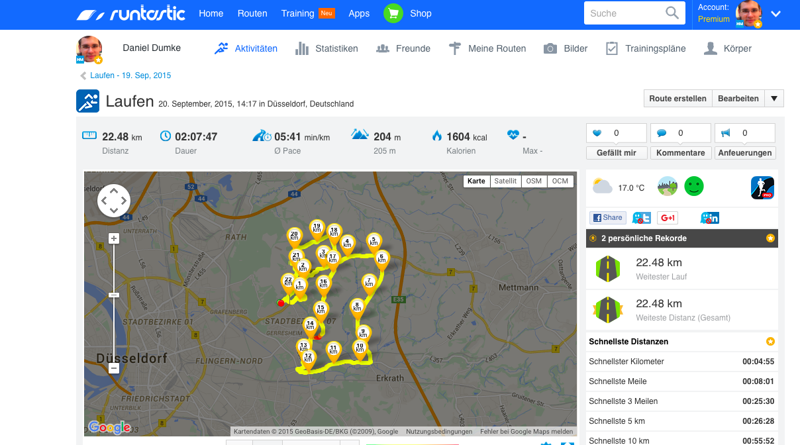
Task: Click the Freunde people icon
Action: [x=382, y=48]
